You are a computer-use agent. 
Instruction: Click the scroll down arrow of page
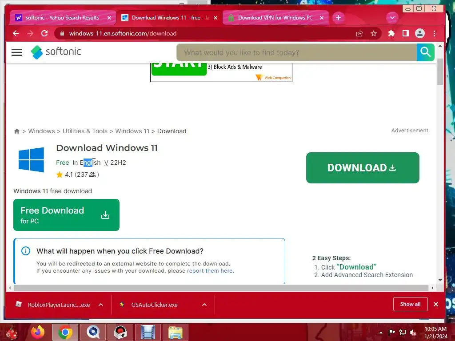click(440, 280)
